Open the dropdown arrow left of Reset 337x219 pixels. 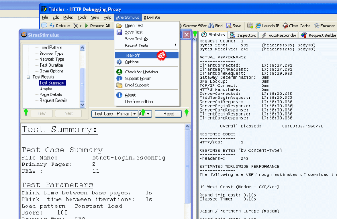[148, 114]
